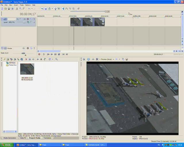Select the video event on timeline
Viewport: 184px width, 147px height.
pos(87,22)
